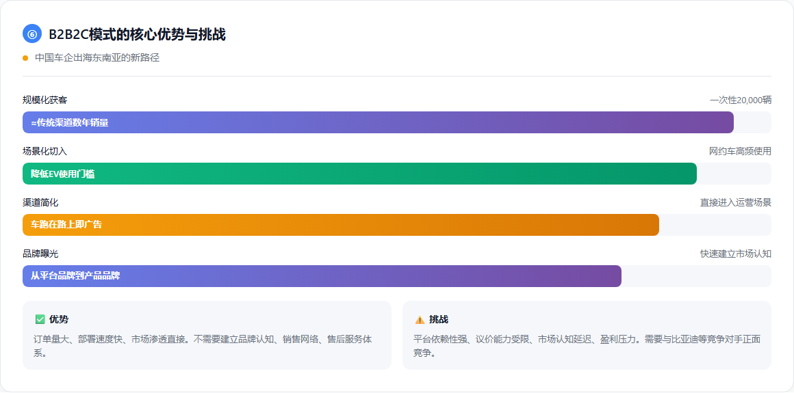Click the 渠道简化 label
Image resolution: width=794 pixels, height=393 pixels.
[40, 202]
